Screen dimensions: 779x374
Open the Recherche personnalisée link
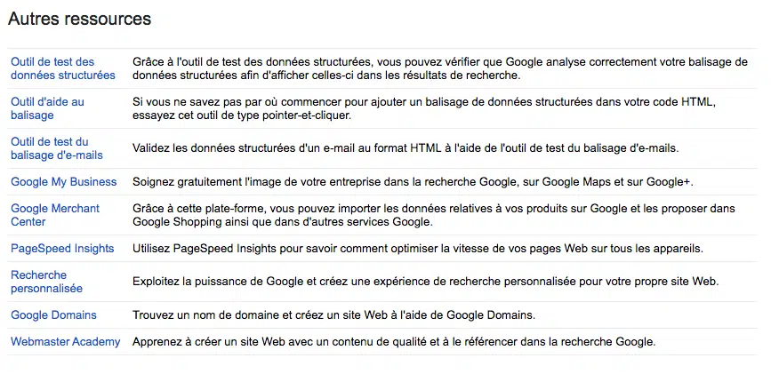click(46, 282)
